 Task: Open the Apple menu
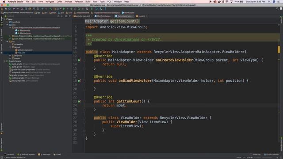(x=4, y=2)
